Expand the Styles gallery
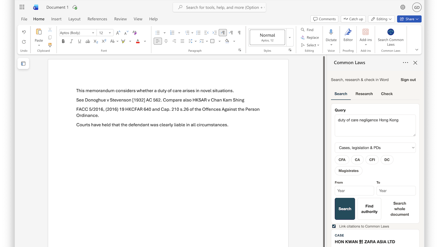 point(290,37)
